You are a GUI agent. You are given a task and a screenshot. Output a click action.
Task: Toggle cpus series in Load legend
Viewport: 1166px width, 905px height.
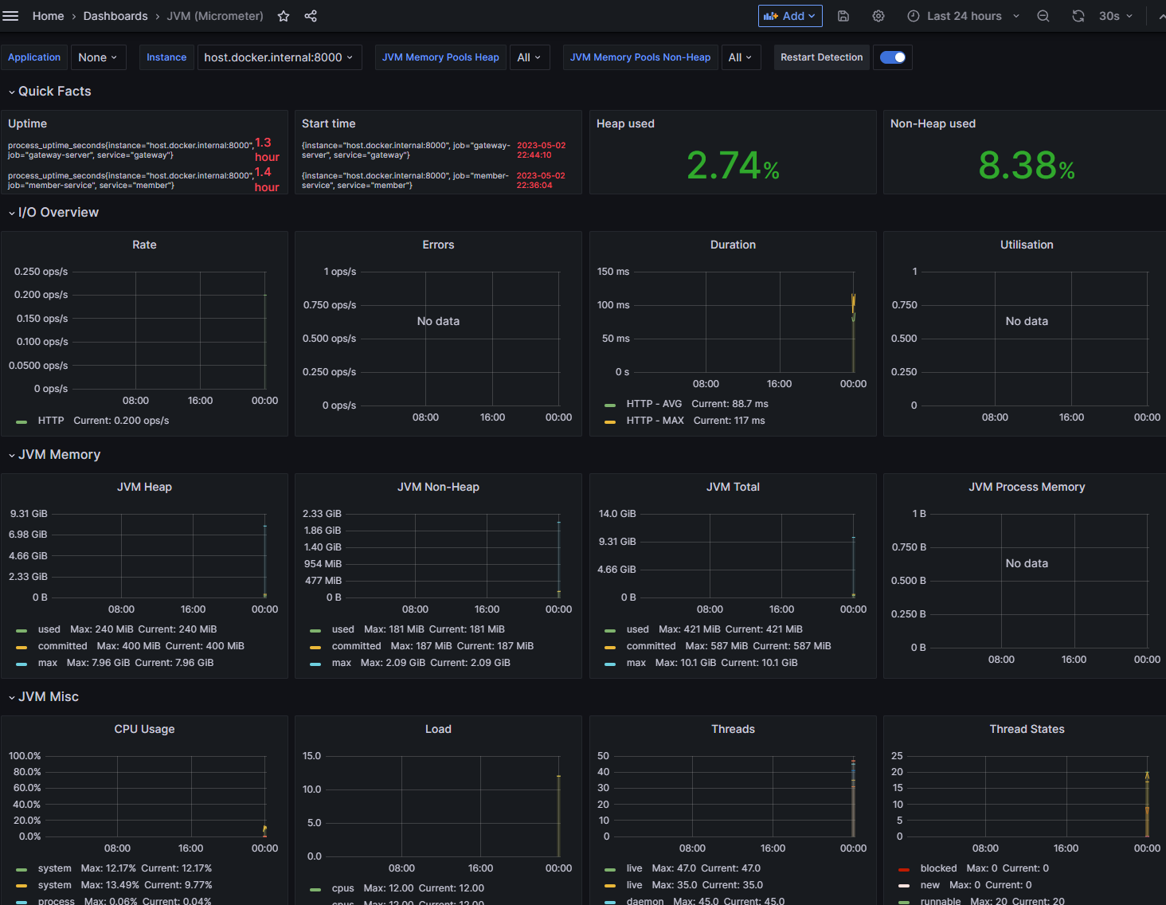pyautogui.click(x=342, y=888)
